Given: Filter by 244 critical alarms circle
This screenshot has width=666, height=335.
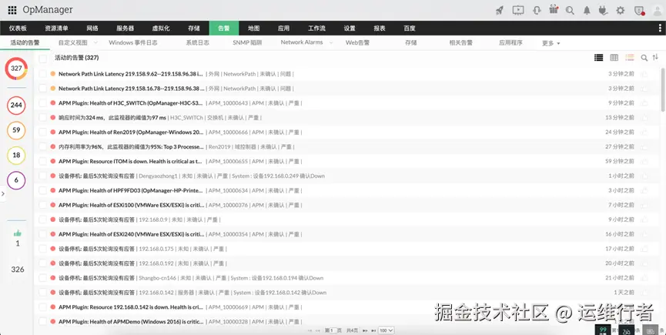Looking at the screenshot, I should click(x=16, y=105).
